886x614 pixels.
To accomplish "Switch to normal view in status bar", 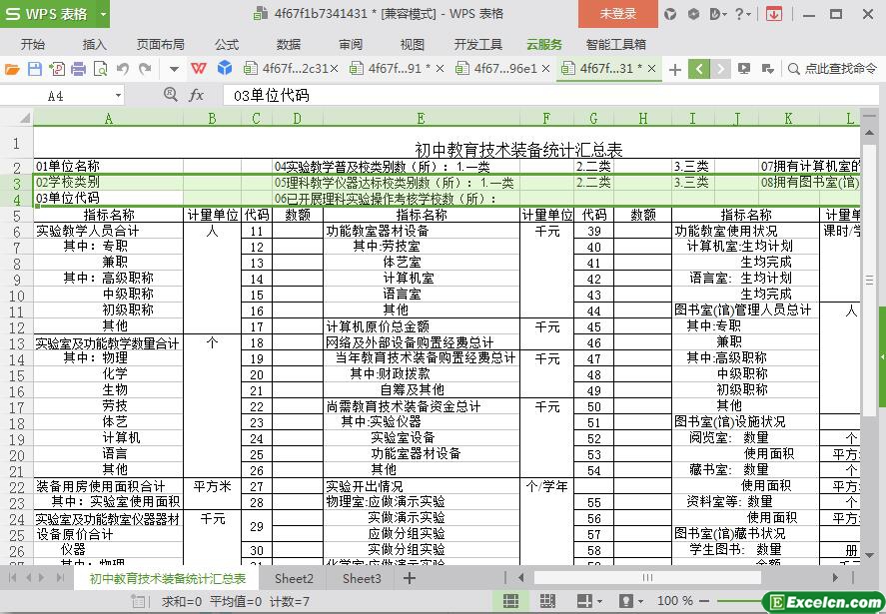I will (510, 601).
